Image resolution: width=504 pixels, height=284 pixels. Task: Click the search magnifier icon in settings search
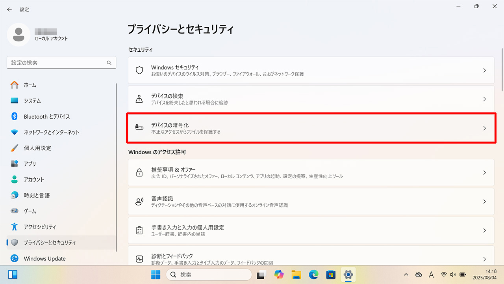tap(109, 63)
